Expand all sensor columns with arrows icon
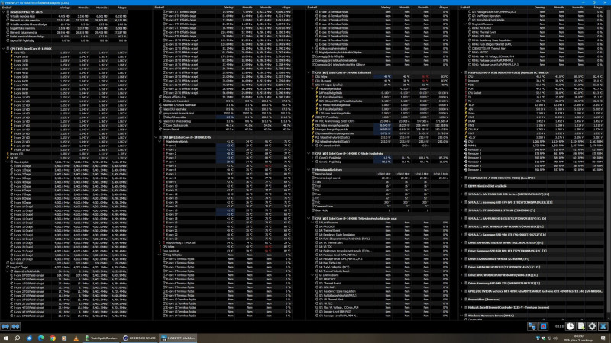The height and width of the screenshot is (343, 611). pyautogui.click(x=5, y=326)
